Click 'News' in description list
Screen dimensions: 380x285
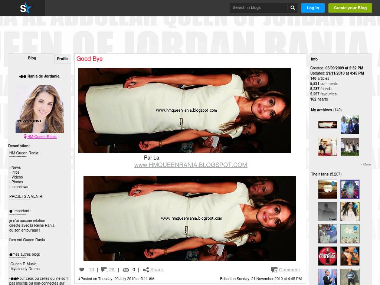coord(16,167)
